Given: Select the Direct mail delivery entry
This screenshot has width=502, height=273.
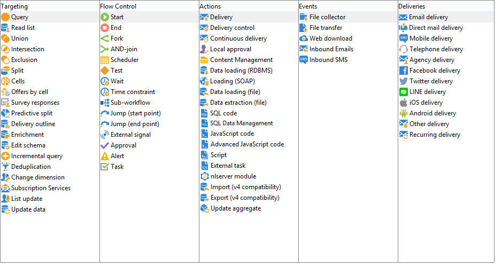Looking at the screenshot, I should click(436, 28).
